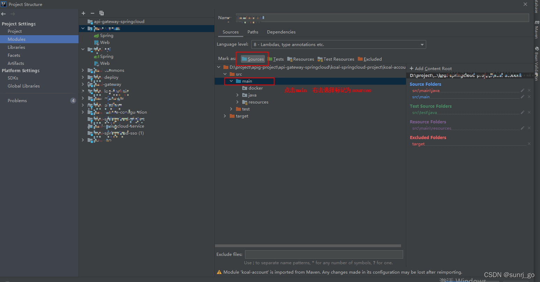The height and width of the screenshot is (282, 540).
Task: Mark folder as Excluded
Action: point(370,59)
